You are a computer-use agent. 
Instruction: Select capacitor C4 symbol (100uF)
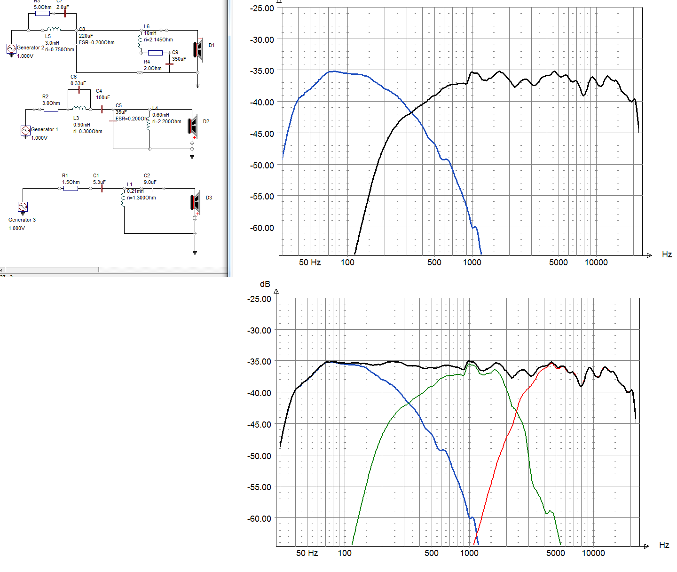coord(102,109)
